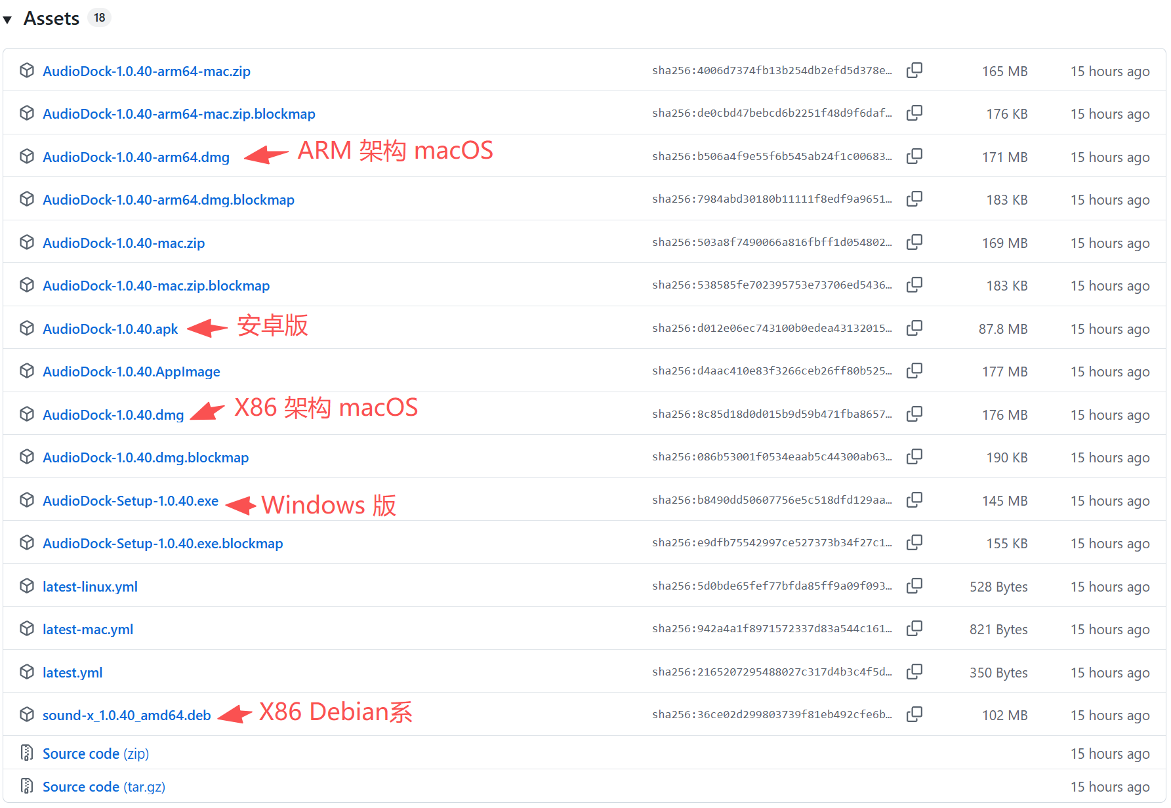Screen dimensions: 1171x808
Task: Open latest-mac.yml
Action: 88,630
